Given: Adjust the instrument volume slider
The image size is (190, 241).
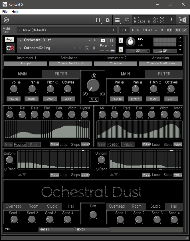Looking at the screenshot, I should coord(165,51).
